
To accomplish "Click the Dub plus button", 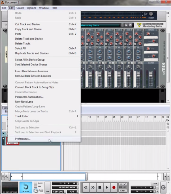I will pyautogui.click(x=121, y=184).
